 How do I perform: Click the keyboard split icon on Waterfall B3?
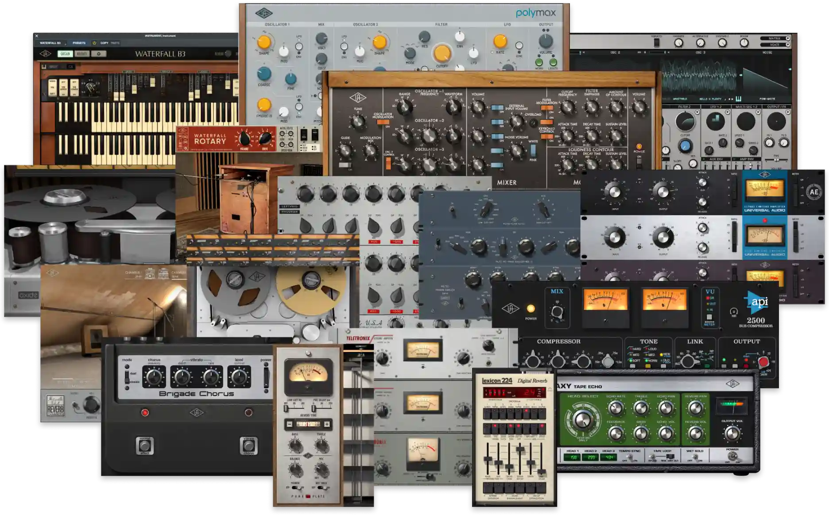[44, 66]
